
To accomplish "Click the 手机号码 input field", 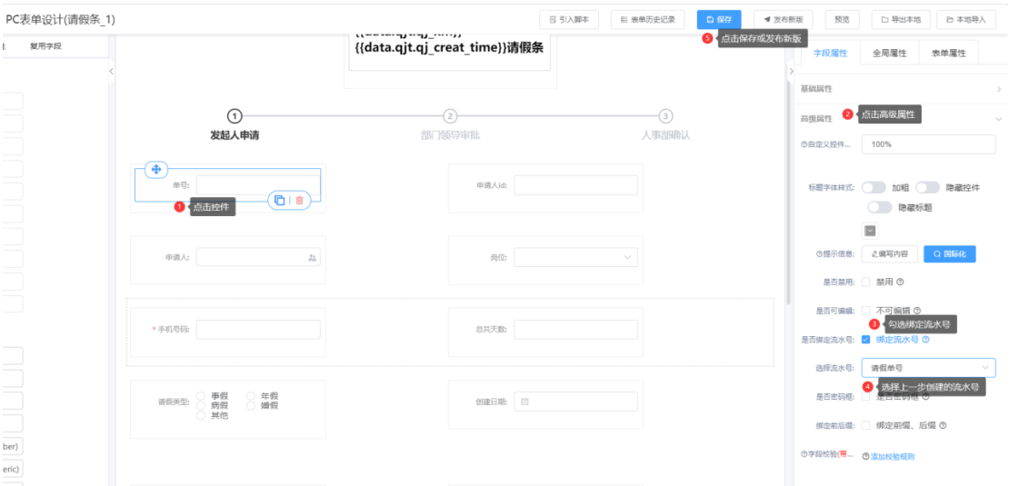I will [x=258, y=330].
